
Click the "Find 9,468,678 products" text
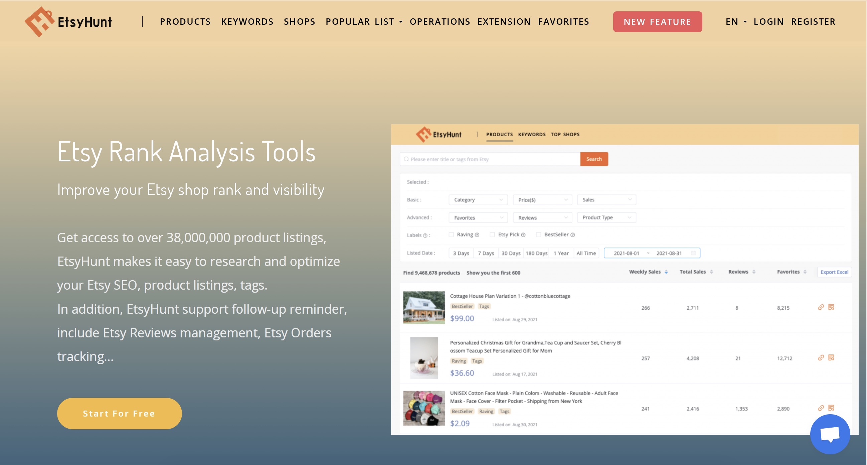click(431, 273)
